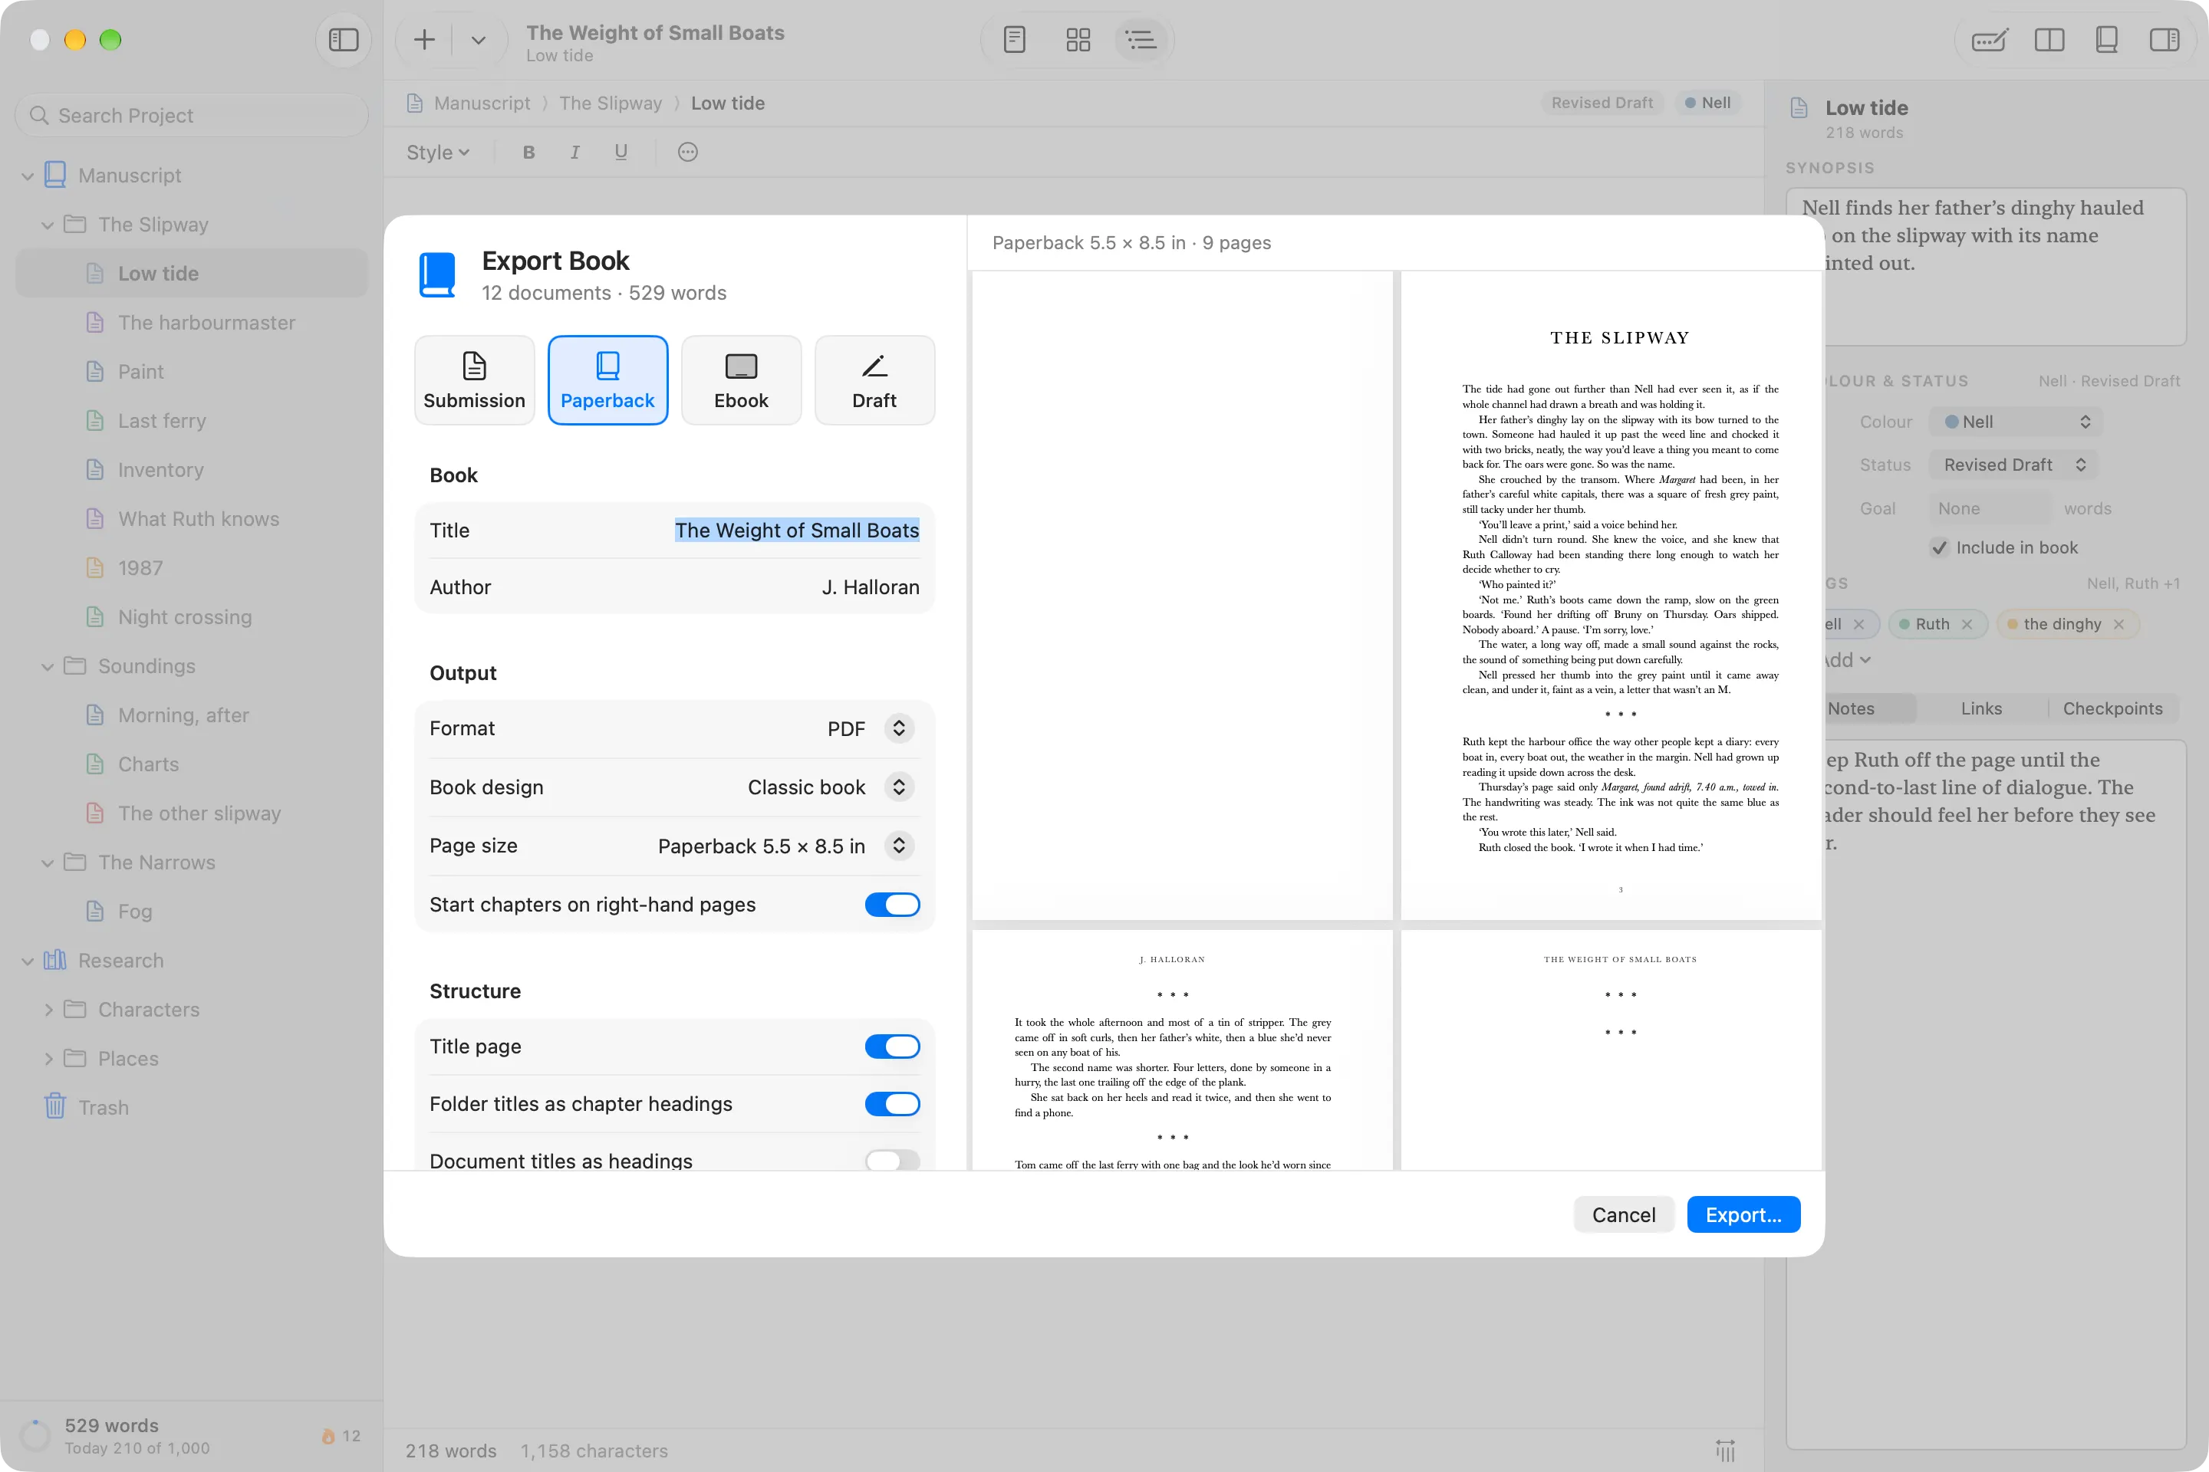Open the more formatting options icon

[687, 152]
